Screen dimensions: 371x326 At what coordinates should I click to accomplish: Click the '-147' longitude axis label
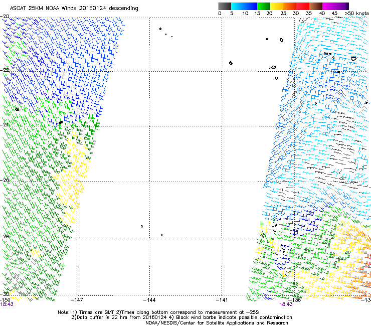tap(77, 300)
